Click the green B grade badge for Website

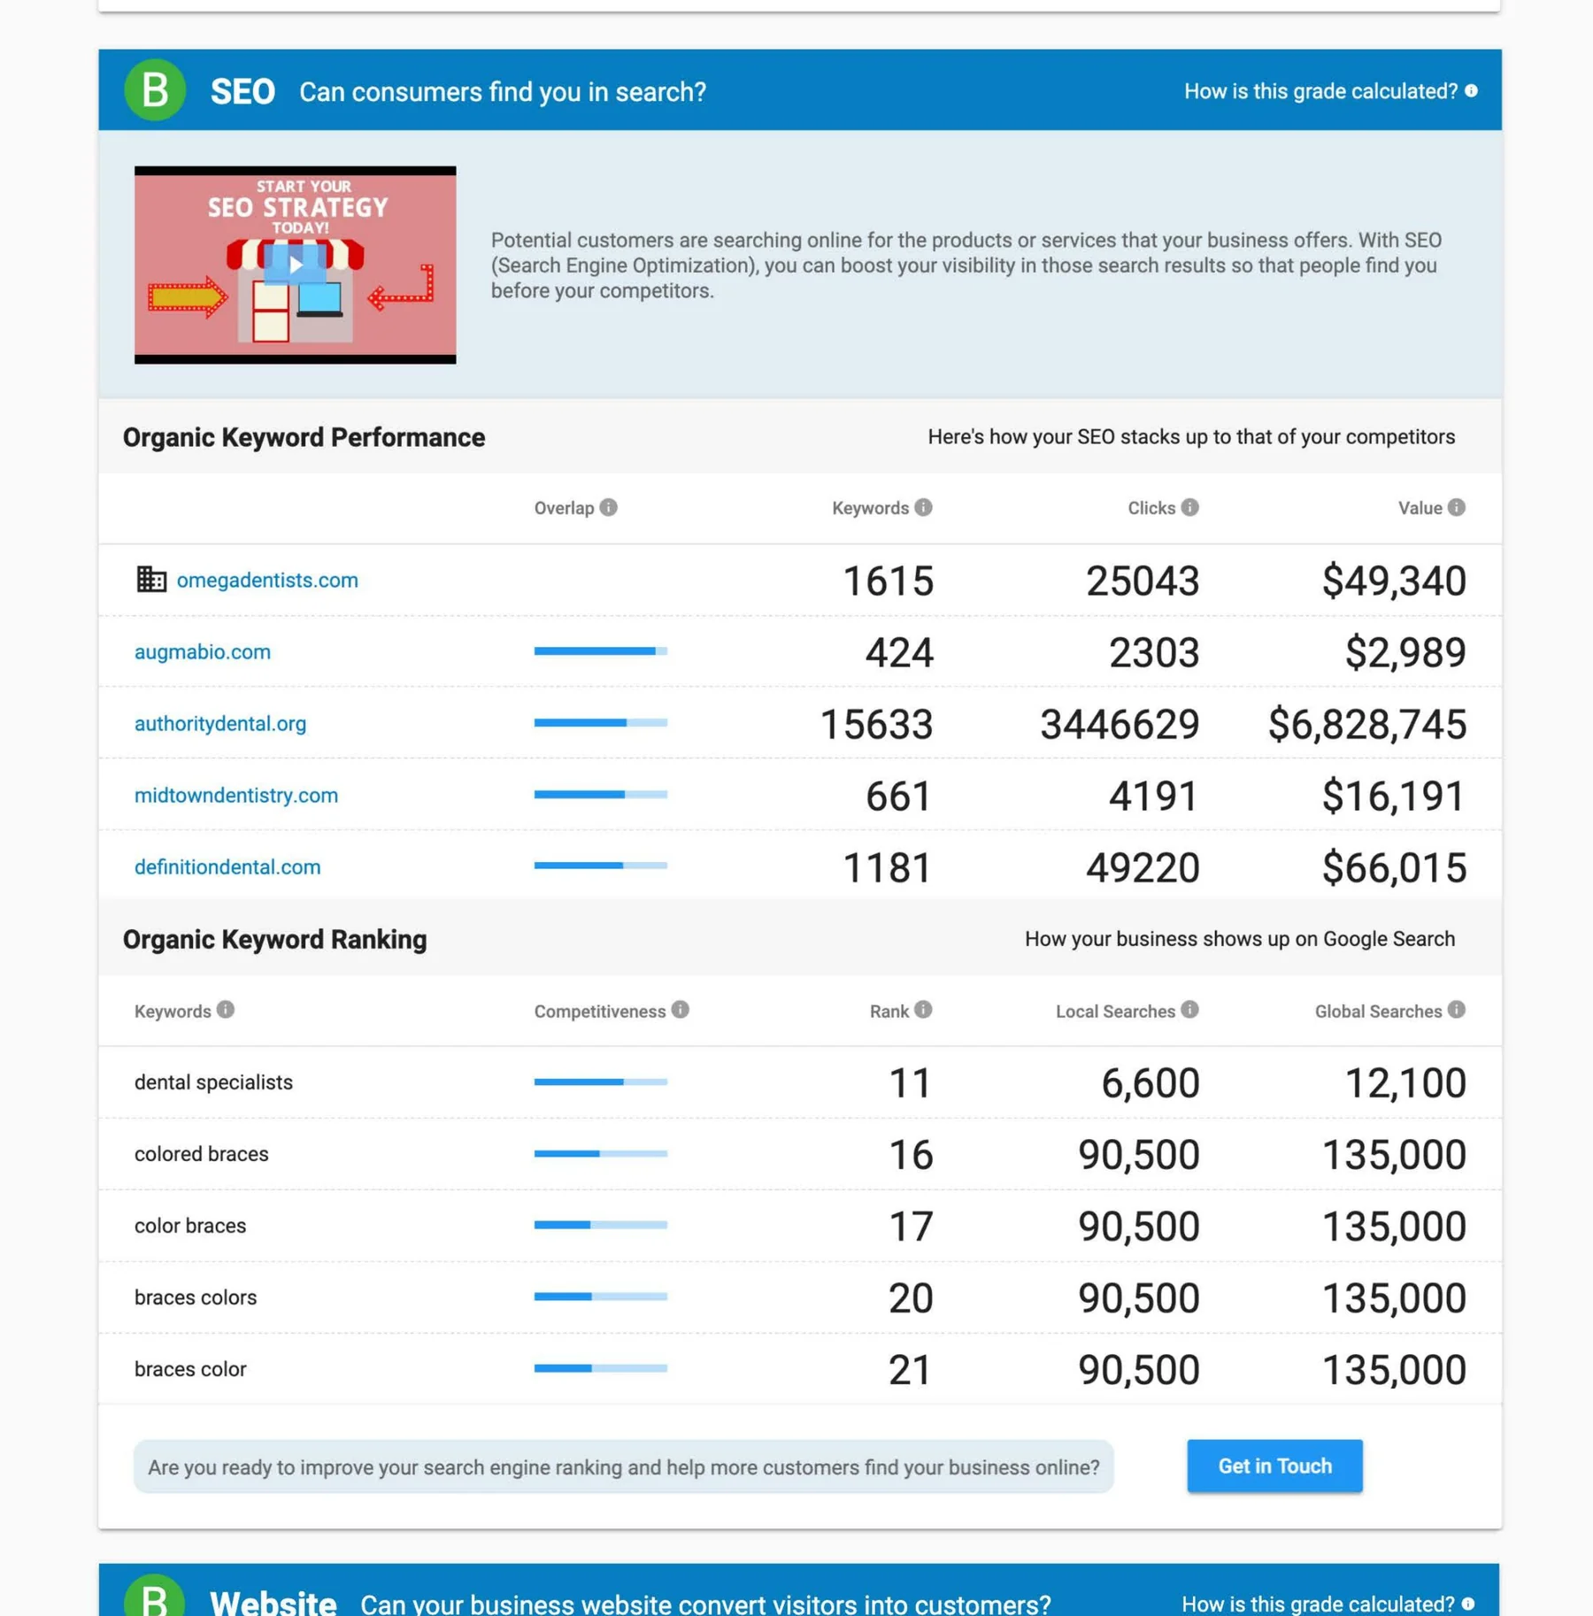tap(155, 1596)
